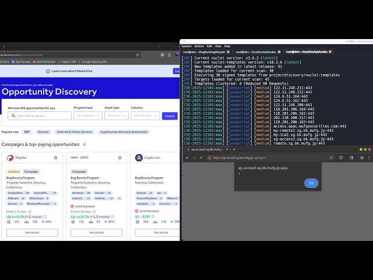Open Learn more about HackerOne link

pyautogui.click(x=72, y=71)
